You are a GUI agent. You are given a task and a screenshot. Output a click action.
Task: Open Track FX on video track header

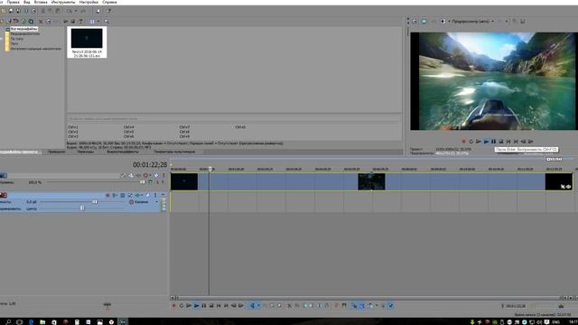138,176
